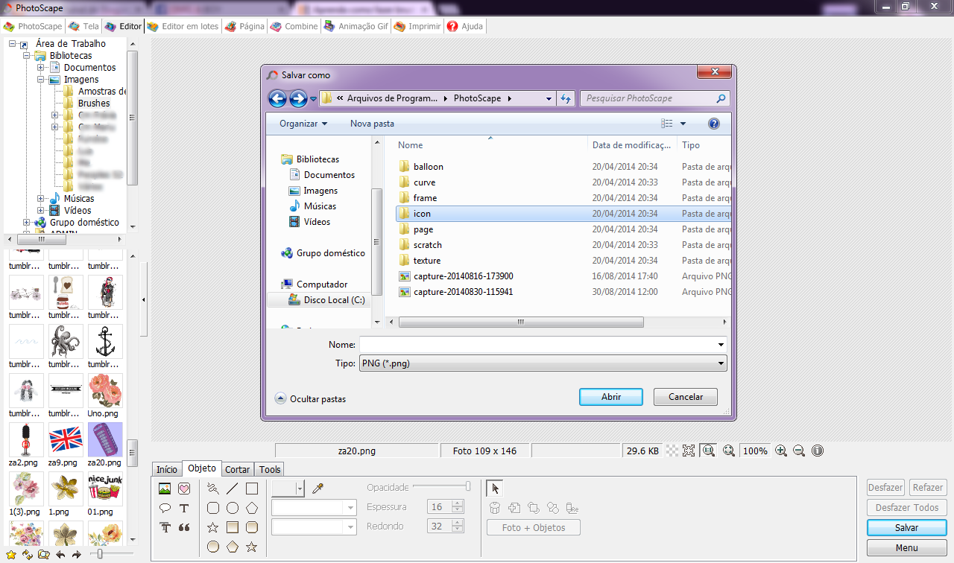
Task: Open the address bar history dropdown
Action: coord(549,98)
